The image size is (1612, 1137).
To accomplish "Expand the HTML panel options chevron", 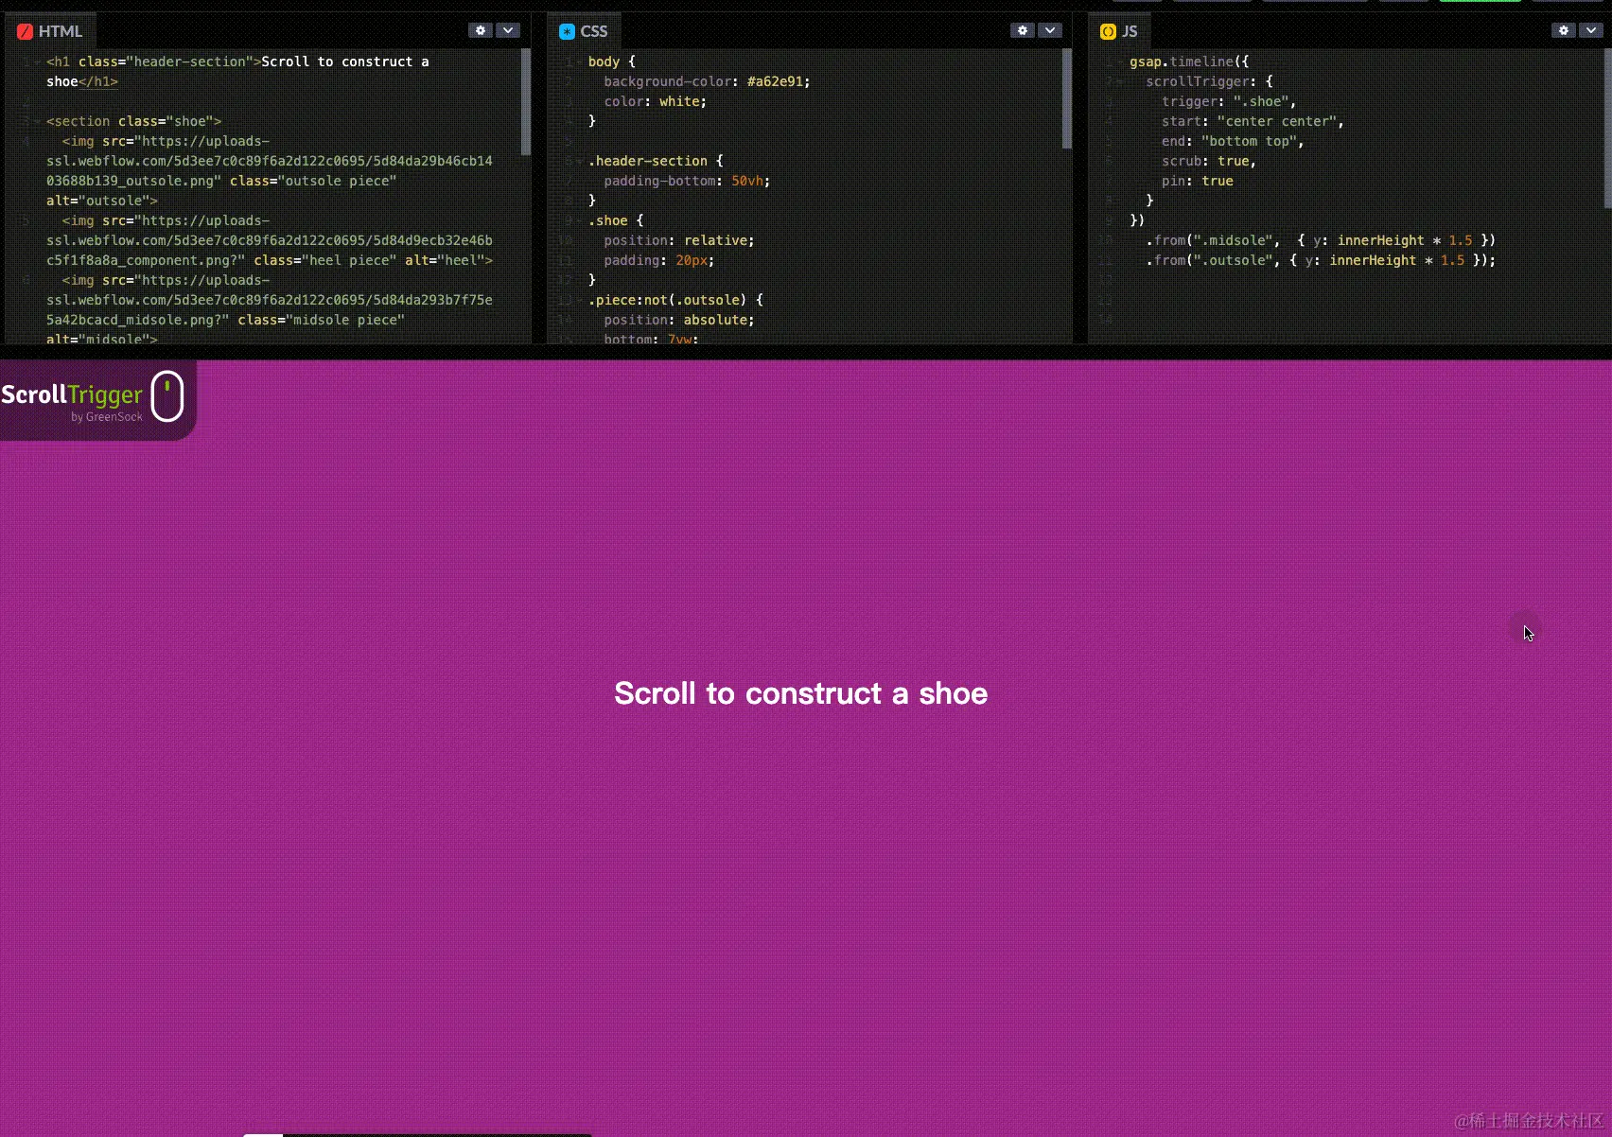I will [508, 29].
